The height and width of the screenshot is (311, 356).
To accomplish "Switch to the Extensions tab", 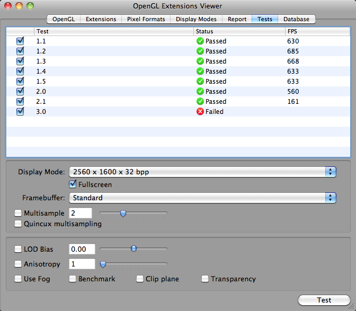I will coord(101,19).
